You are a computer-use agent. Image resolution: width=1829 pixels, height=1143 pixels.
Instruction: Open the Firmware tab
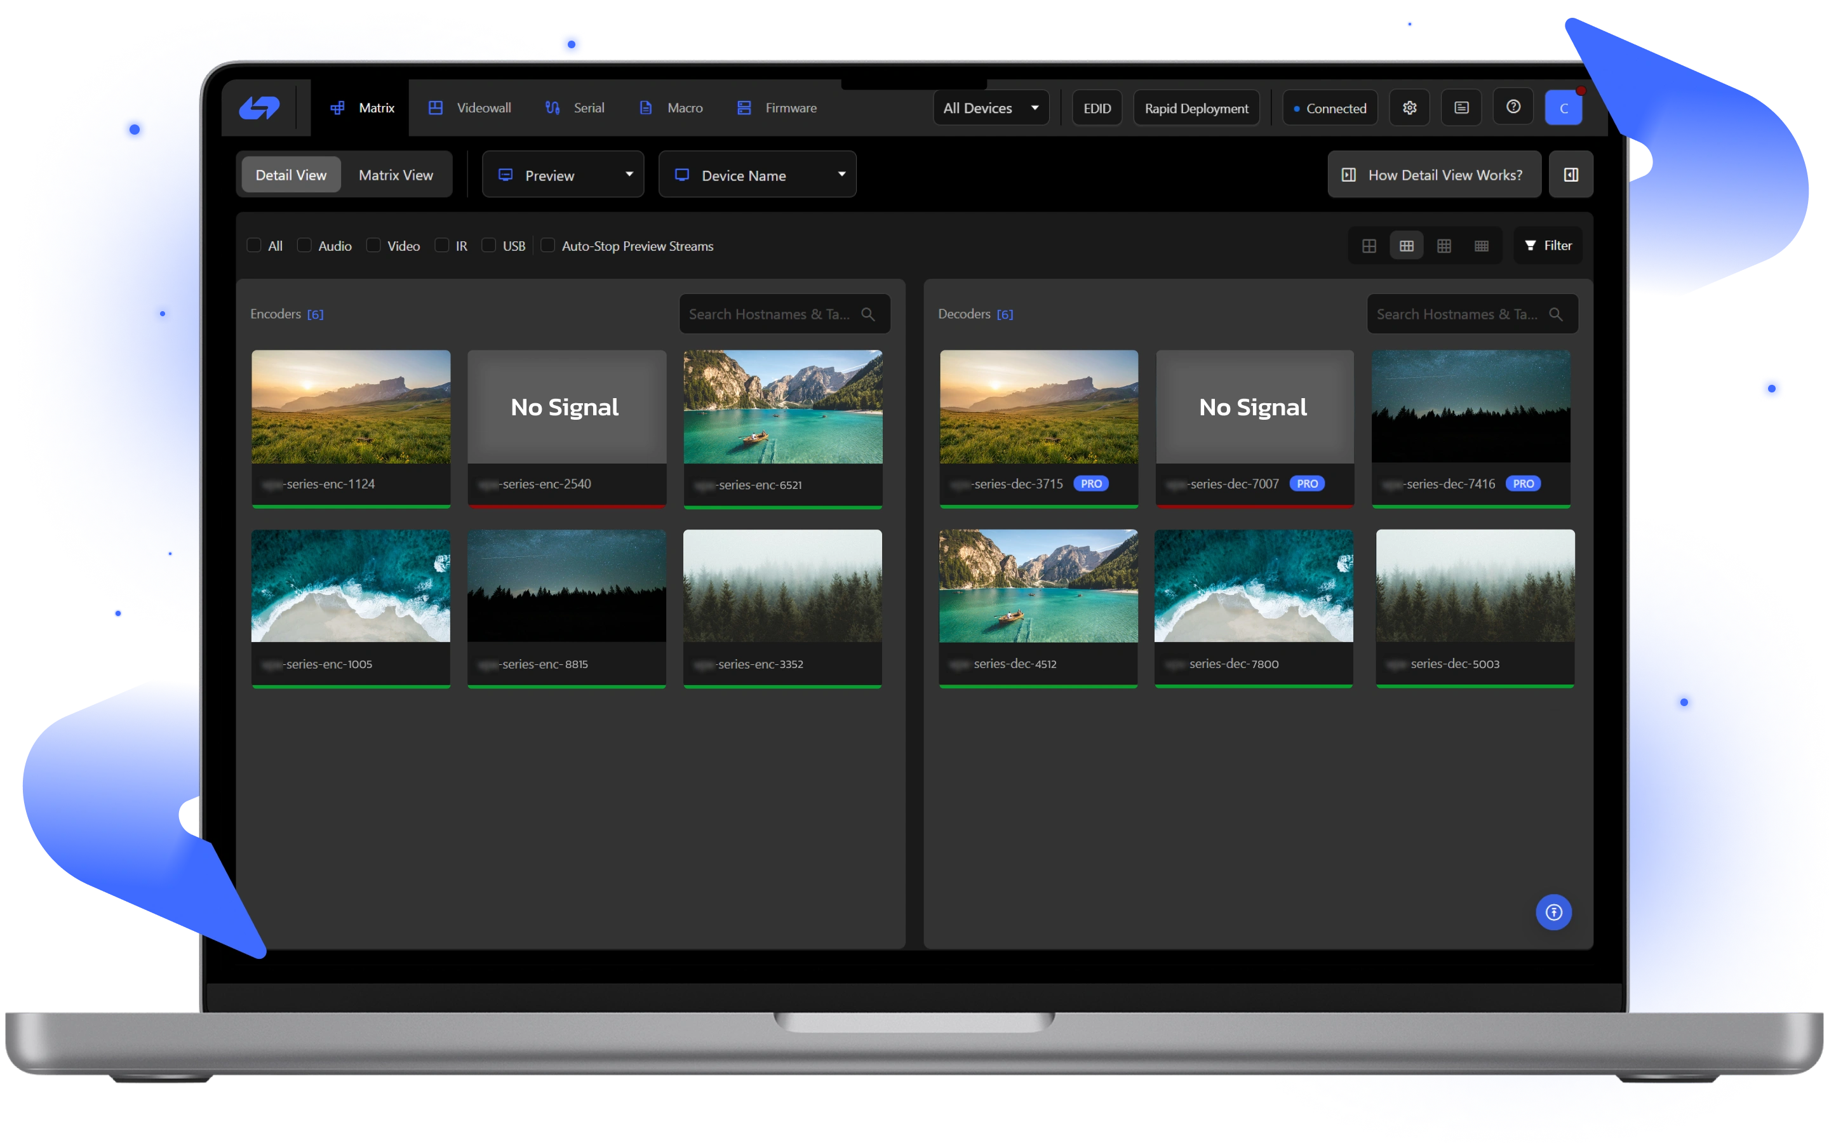[x=776, y=108]
